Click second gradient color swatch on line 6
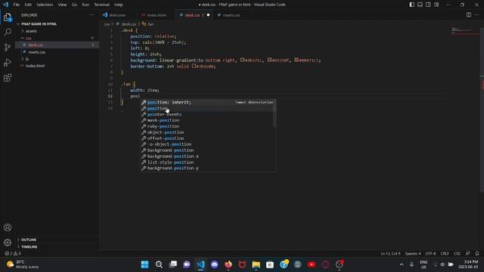 coord(269,60)
